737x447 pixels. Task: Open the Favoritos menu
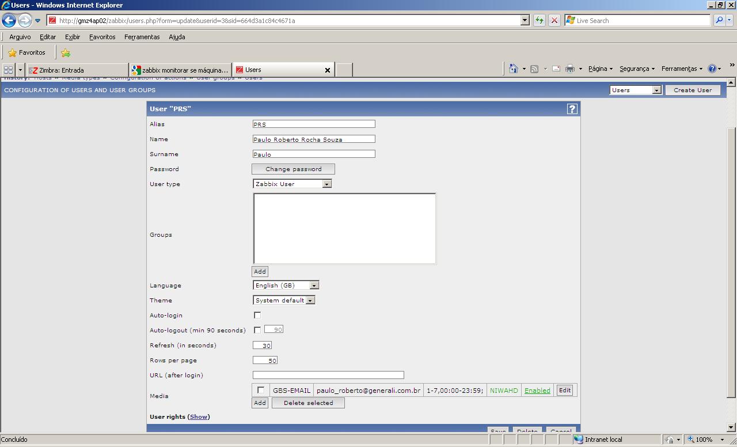(x=102, y=37)
